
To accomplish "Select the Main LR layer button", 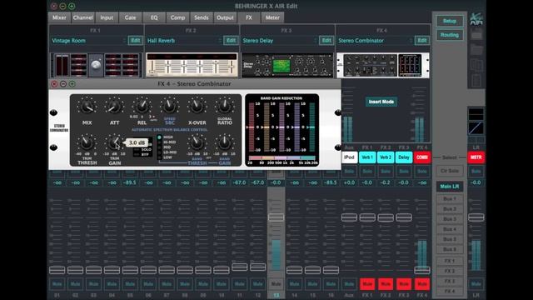I will point(450,187).
